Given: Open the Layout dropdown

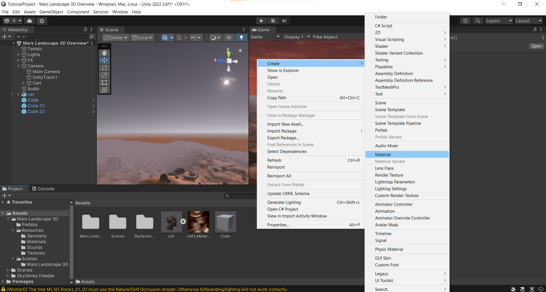Looking at the screenshot, I should click(529, 21).
